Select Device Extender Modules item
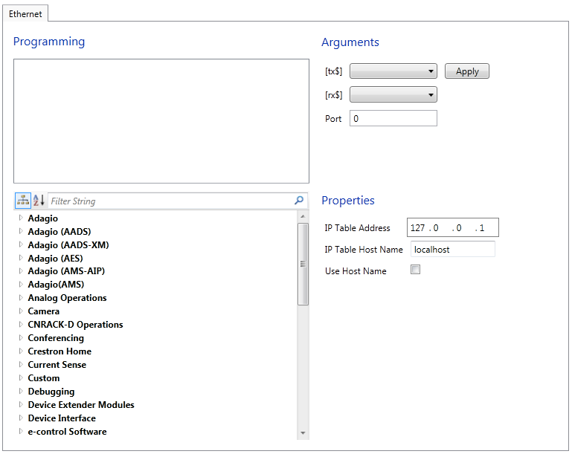 click(81, 405)
